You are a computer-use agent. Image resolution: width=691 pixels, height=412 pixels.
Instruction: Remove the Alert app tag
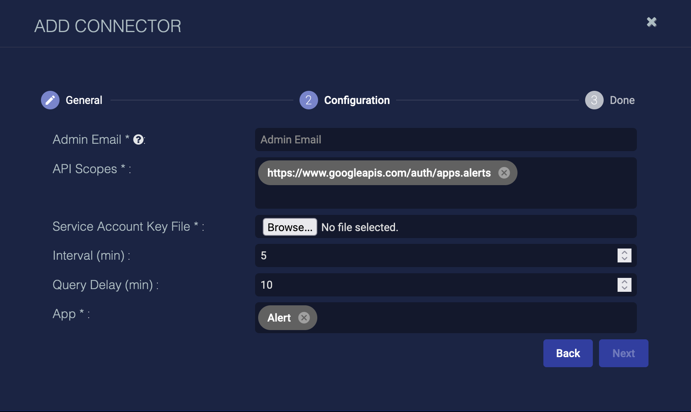point(304,318)
